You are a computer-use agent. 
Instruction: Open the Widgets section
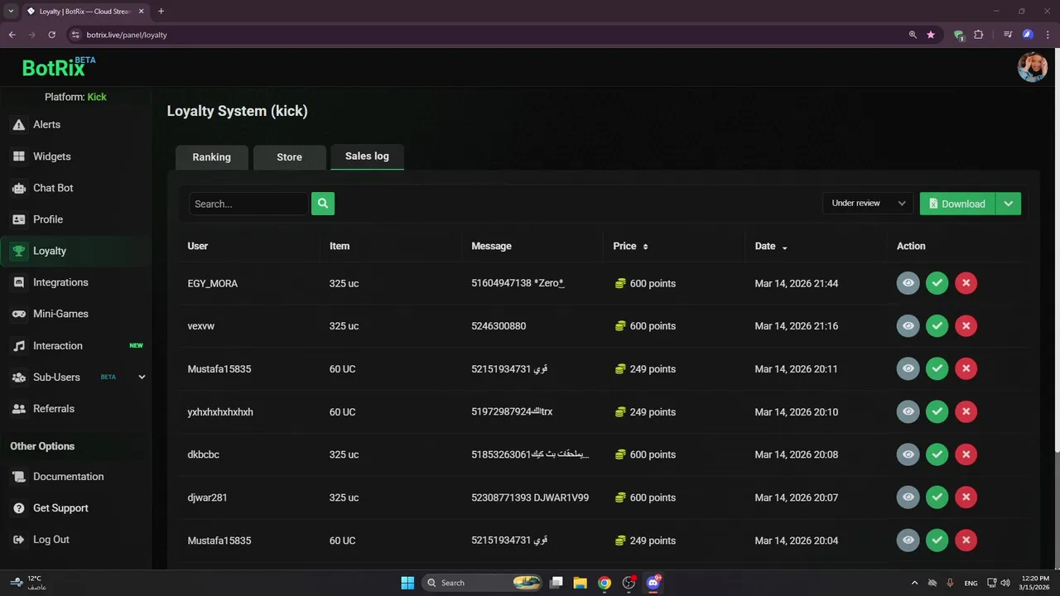[51, 156]
